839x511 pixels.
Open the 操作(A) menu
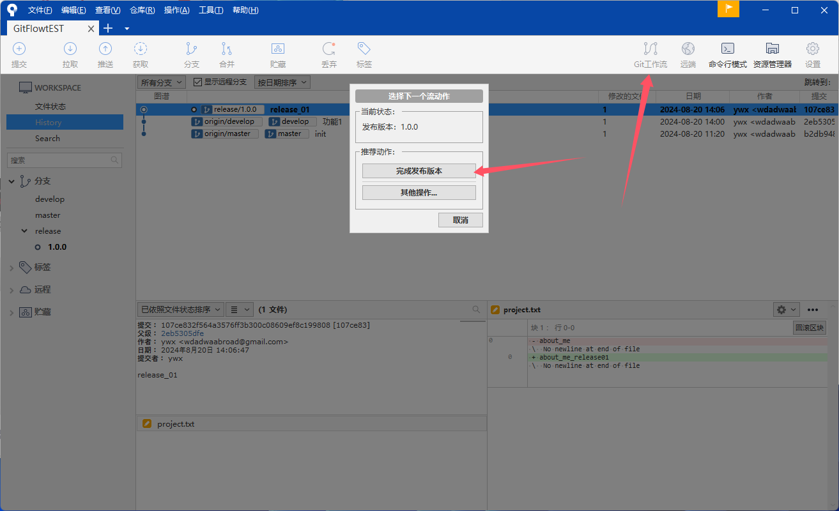click(176, 10)
